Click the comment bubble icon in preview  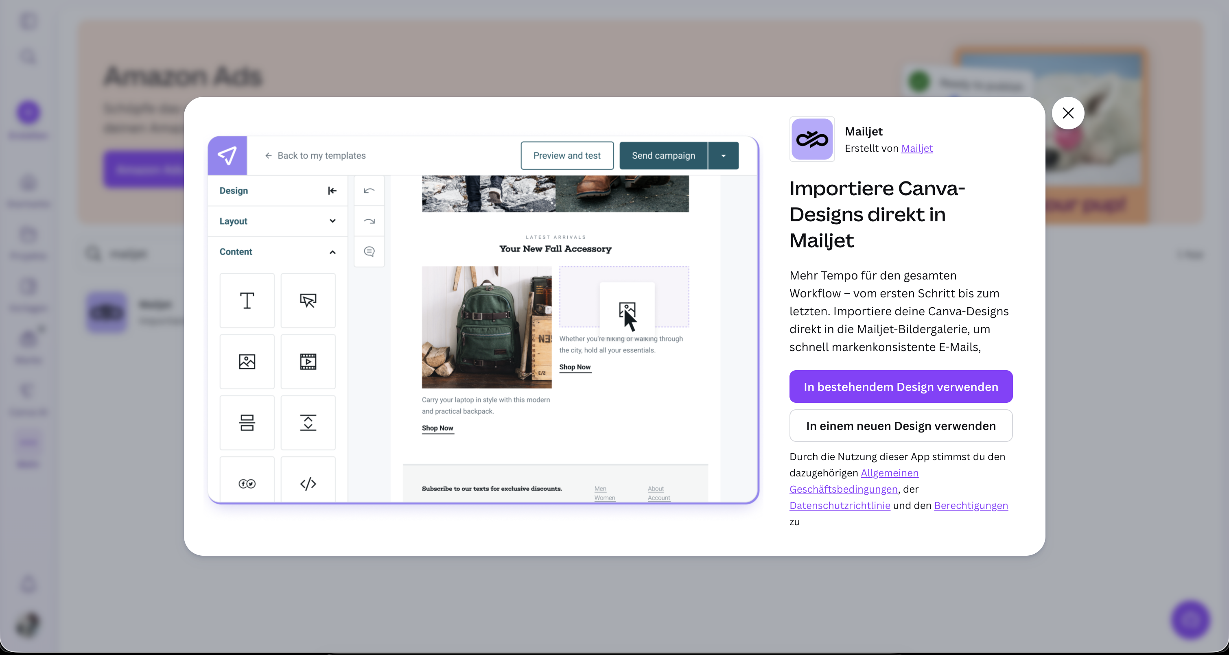(x=369, y=251)
